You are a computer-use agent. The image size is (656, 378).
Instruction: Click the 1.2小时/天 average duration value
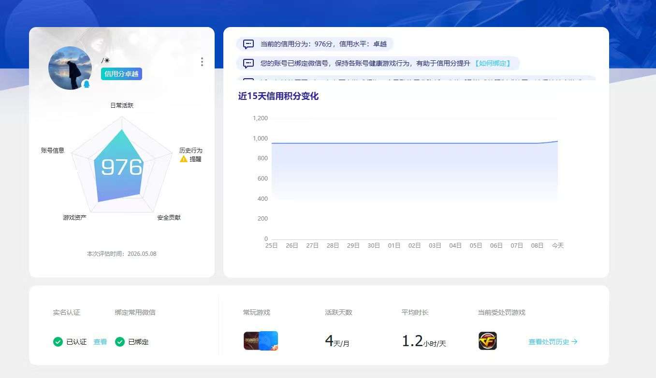point(424,341)
